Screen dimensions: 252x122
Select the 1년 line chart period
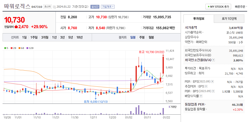(54, 38)
